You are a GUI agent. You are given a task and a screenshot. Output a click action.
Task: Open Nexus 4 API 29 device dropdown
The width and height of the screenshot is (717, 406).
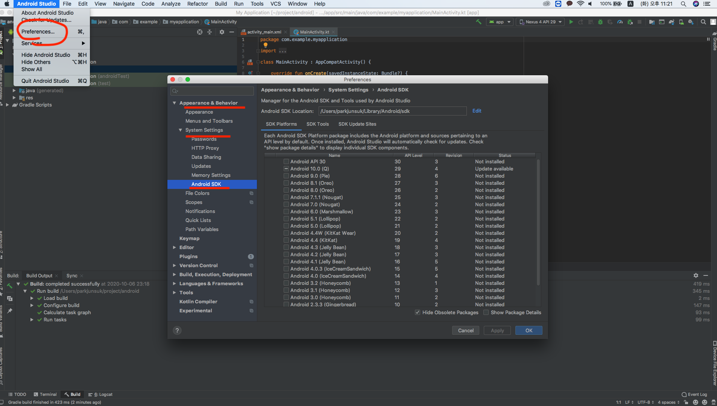(x=540, y=22)
